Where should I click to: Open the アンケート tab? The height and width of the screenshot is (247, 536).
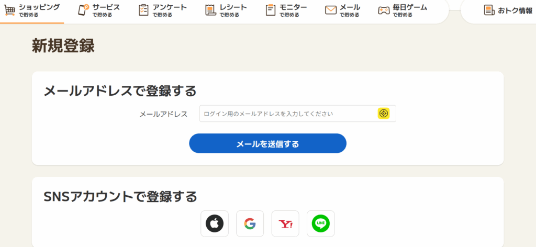click(163, 10)
